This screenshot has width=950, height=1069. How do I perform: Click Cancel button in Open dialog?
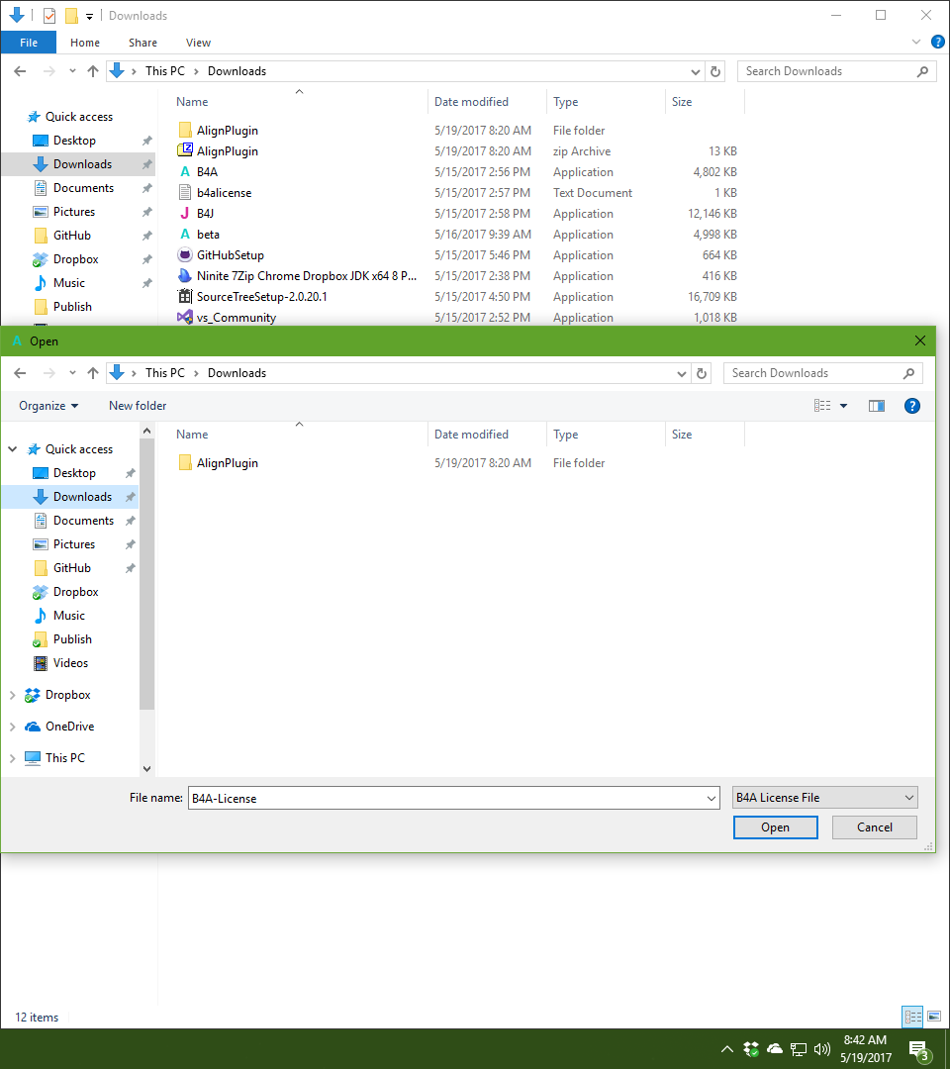tap(875, 826)
